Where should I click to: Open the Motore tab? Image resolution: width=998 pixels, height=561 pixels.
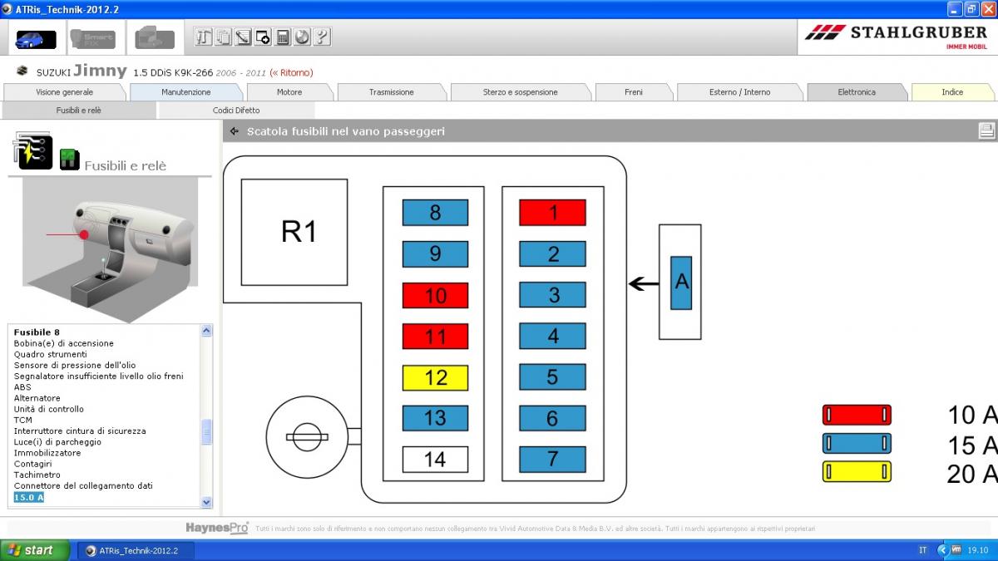click(289, 92)
